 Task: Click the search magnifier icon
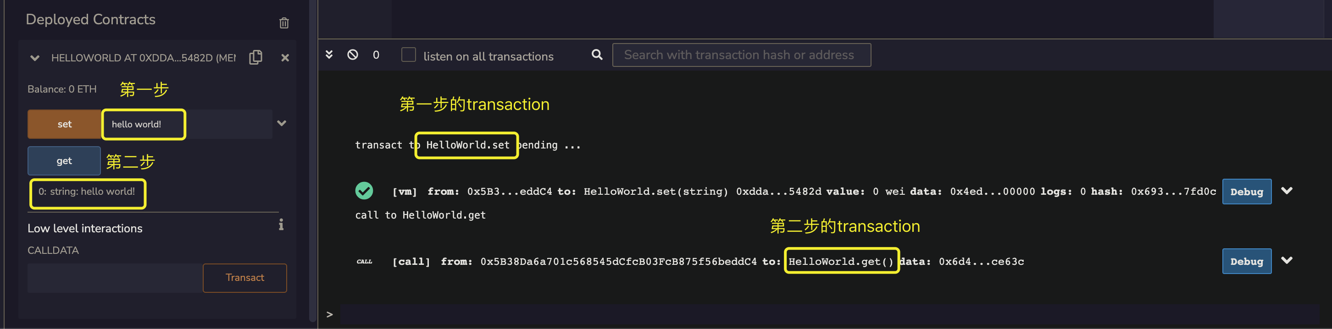pyautogui.click(x=597, y=54)
